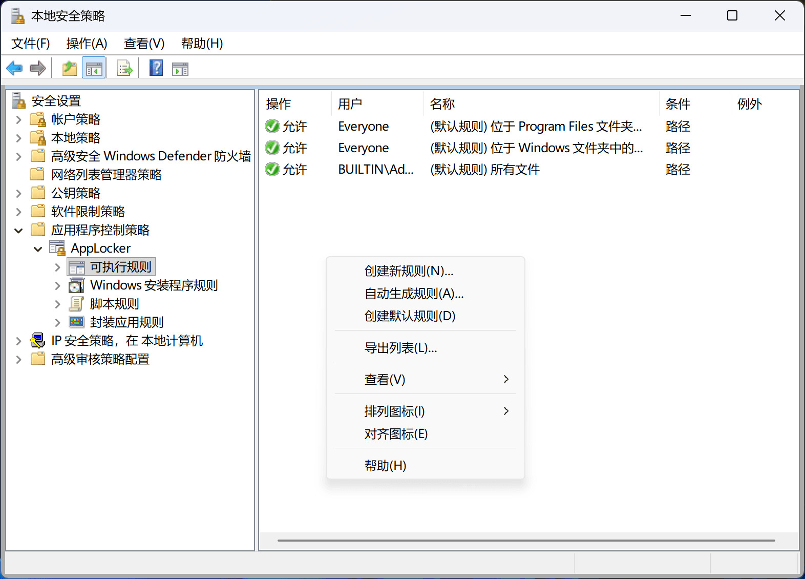Choose 创建新规则(N)... from context menu
The height and width of the screenshot is (579, 805).
click(409, 271)
